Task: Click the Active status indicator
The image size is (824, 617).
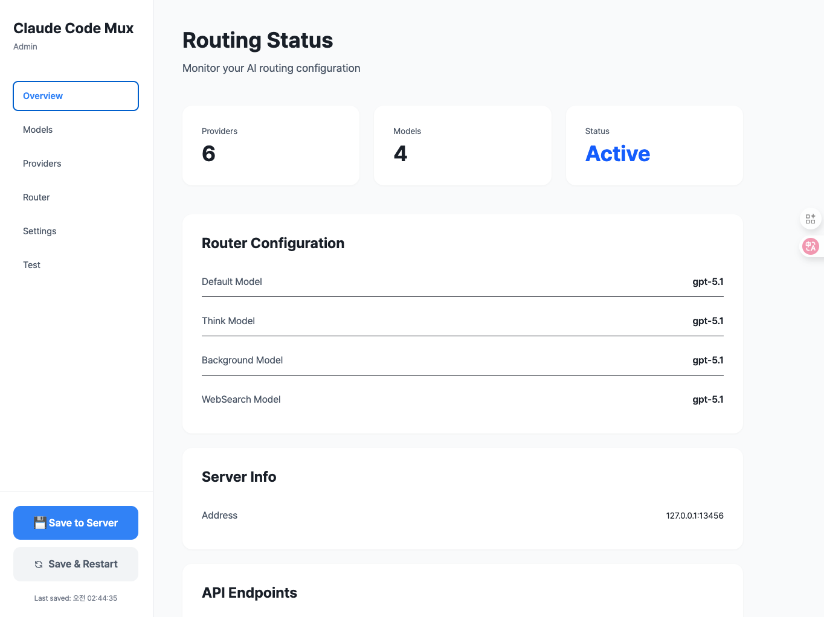Action: click(x=617, y=154)
